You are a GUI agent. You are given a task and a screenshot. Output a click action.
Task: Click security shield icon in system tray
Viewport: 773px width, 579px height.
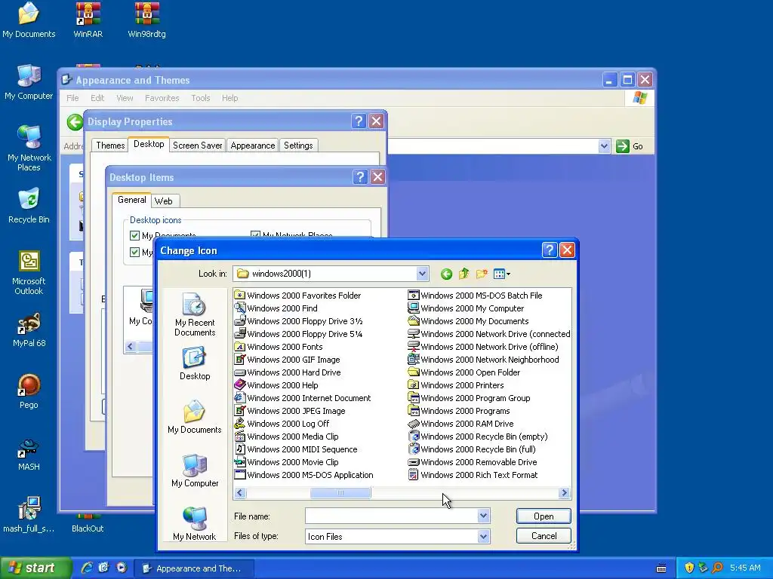click(x=689, y=568)
